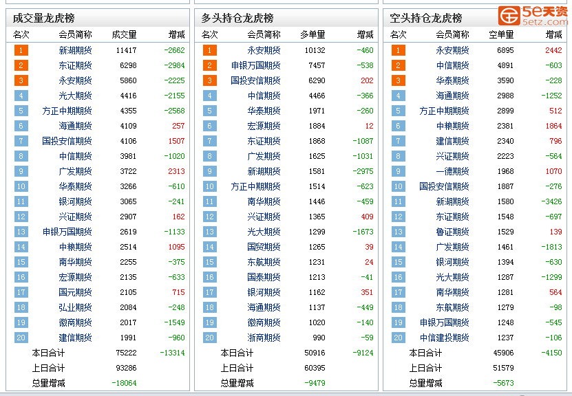Viewport: 572px width, 396px height.
Task: Click the 成交量 column header
Action: [x=124, y=34]
